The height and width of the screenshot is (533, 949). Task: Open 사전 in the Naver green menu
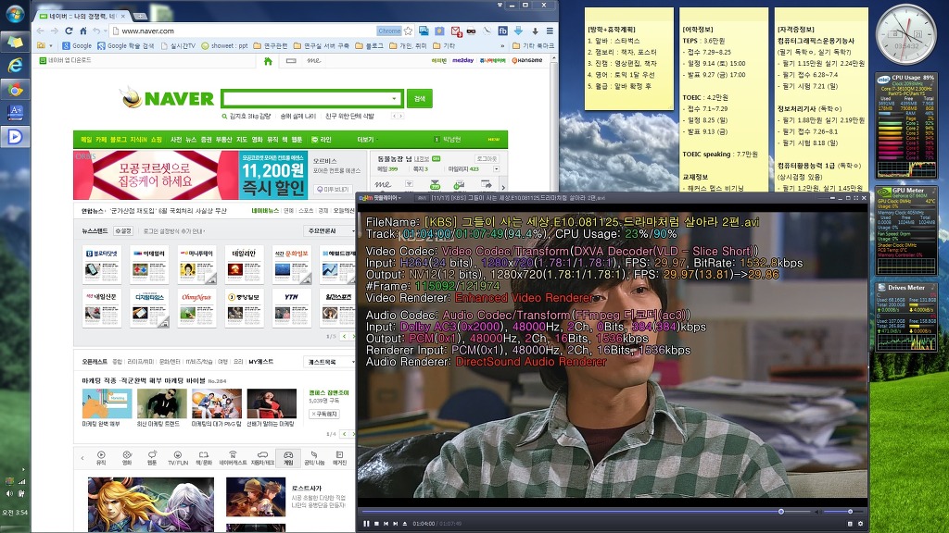176,140
